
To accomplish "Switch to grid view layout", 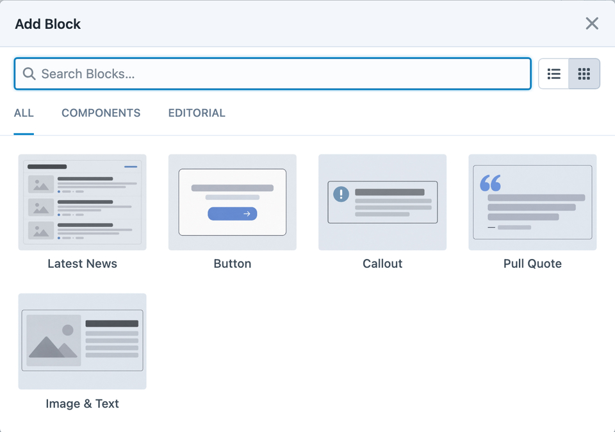I will 584,74.
